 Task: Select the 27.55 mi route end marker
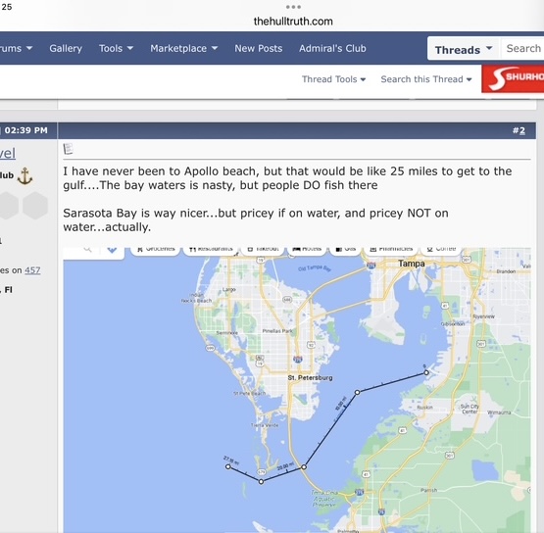(x=228, y=466)
